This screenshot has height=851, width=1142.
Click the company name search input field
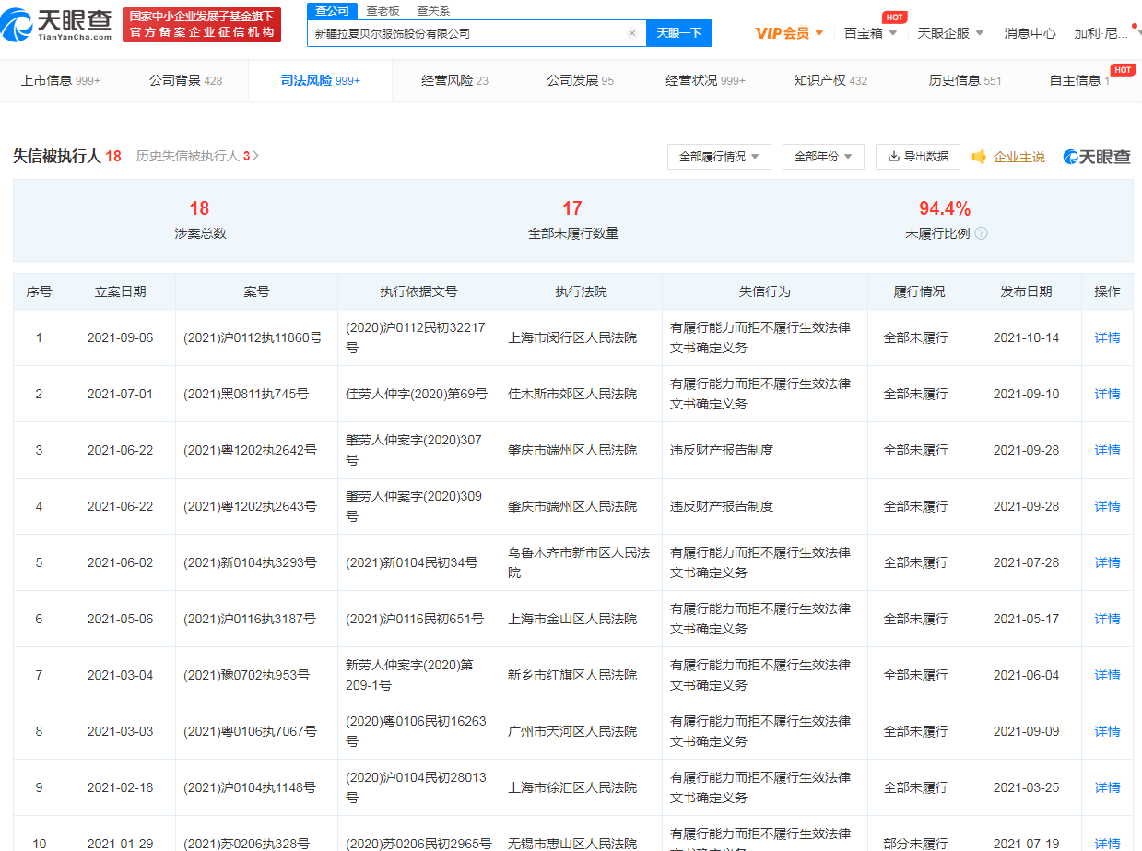(465, 33)
